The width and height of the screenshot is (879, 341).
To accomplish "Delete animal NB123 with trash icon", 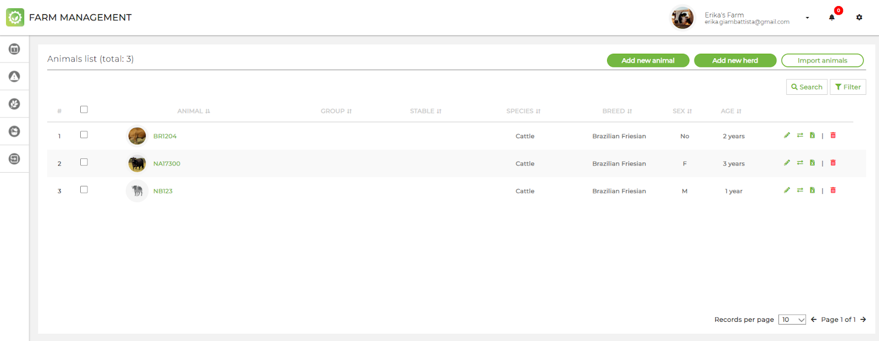I will coord(833,190).
